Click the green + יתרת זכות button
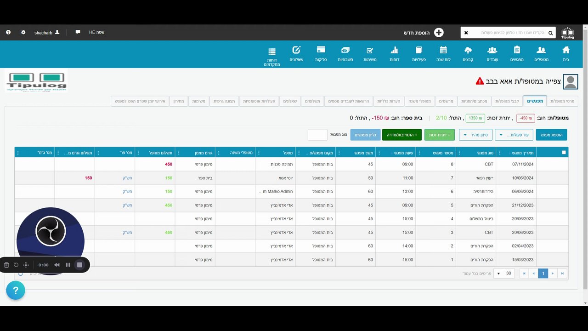 440,135
